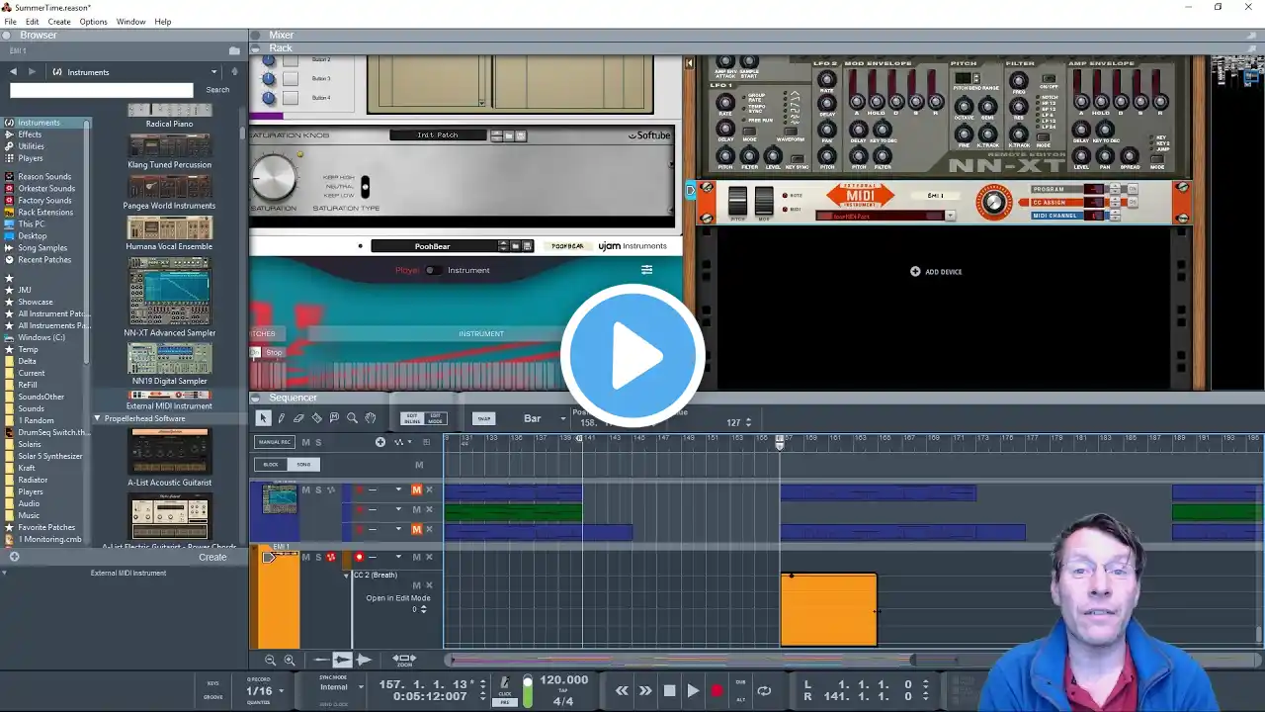Select Factory Sounds in the Browser sidebar

pos(44,200)
